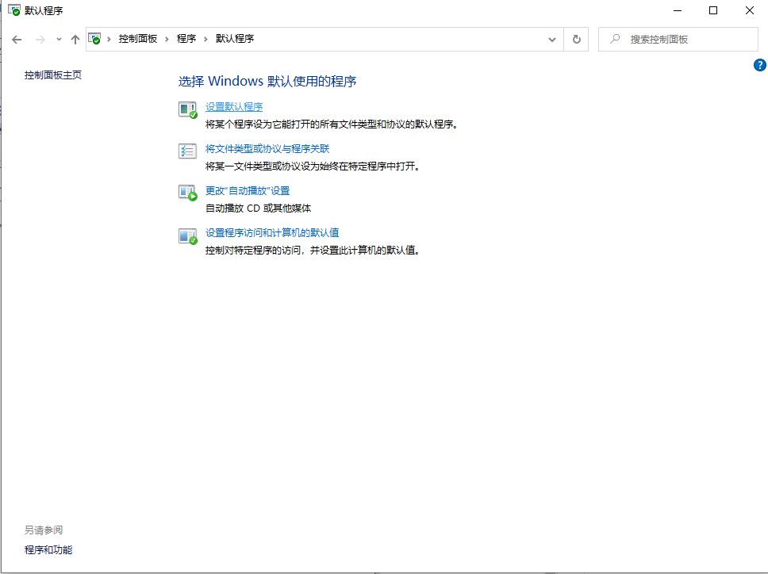Click the Set Default Programs icon
768x574 pixels.
pos(187,109)
